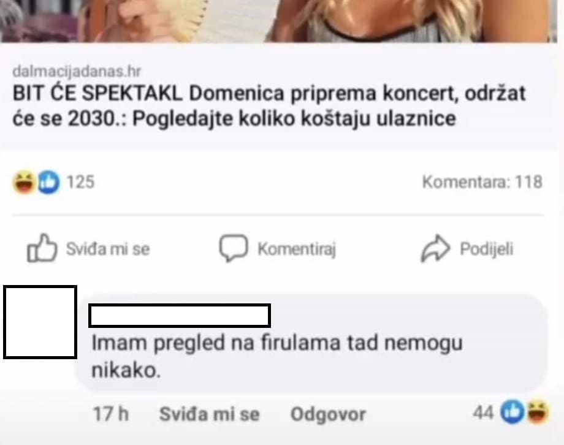Image resolution: width=564 pixels, height=445 pixels.
Task: Open the 125 reactions count
Action: point(80,182)
